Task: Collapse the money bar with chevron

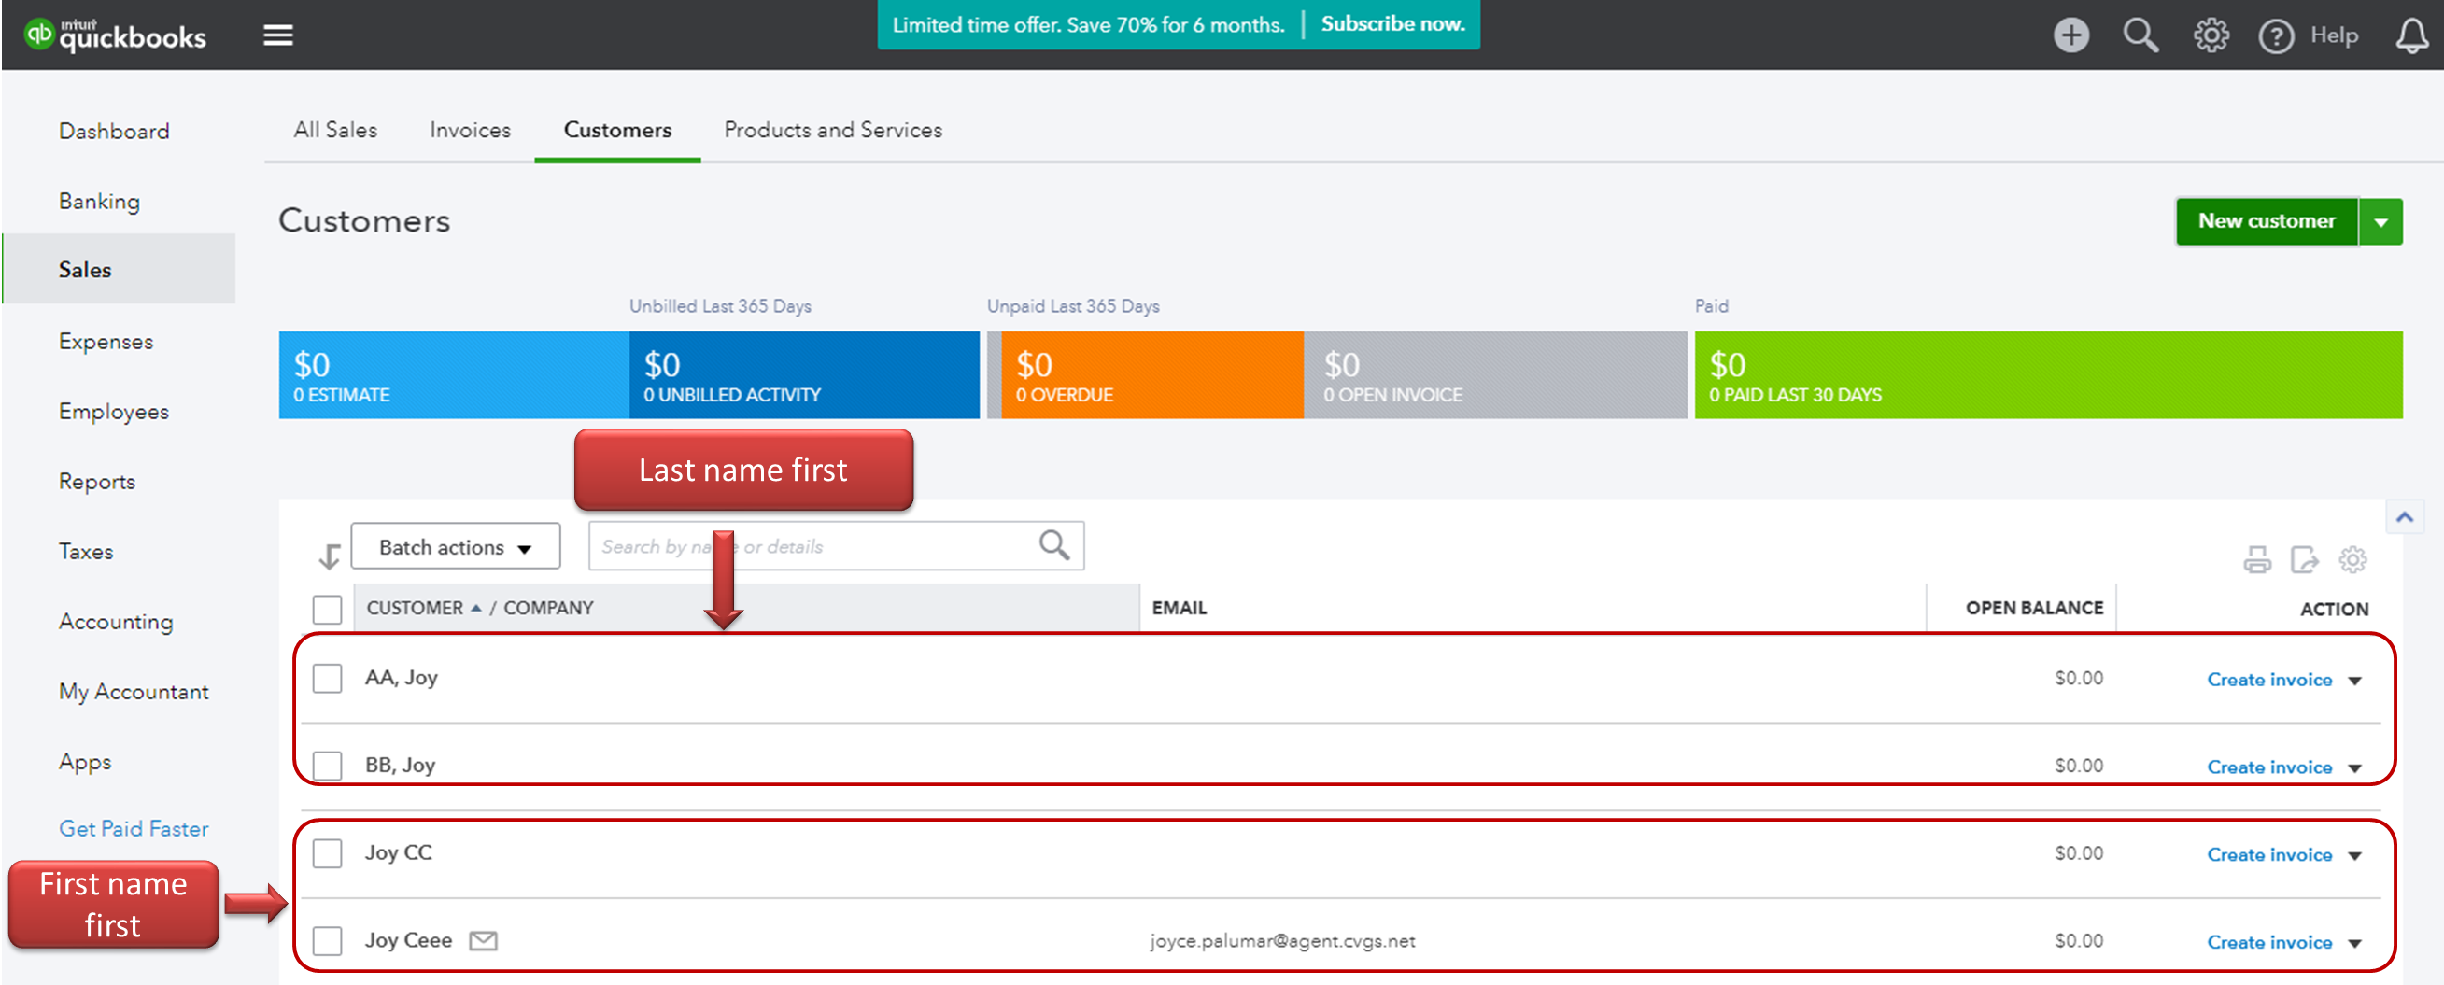Action: click(2403, 517)
